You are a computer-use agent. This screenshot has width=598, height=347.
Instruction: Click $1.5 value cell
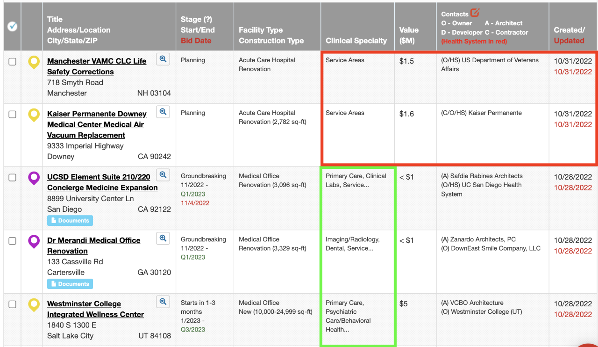(406, 61)
